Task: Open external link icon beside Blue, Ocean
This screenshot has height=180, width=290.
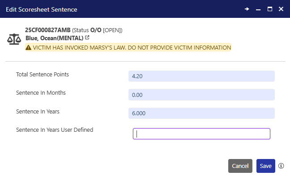Action: tap(87, 38)
